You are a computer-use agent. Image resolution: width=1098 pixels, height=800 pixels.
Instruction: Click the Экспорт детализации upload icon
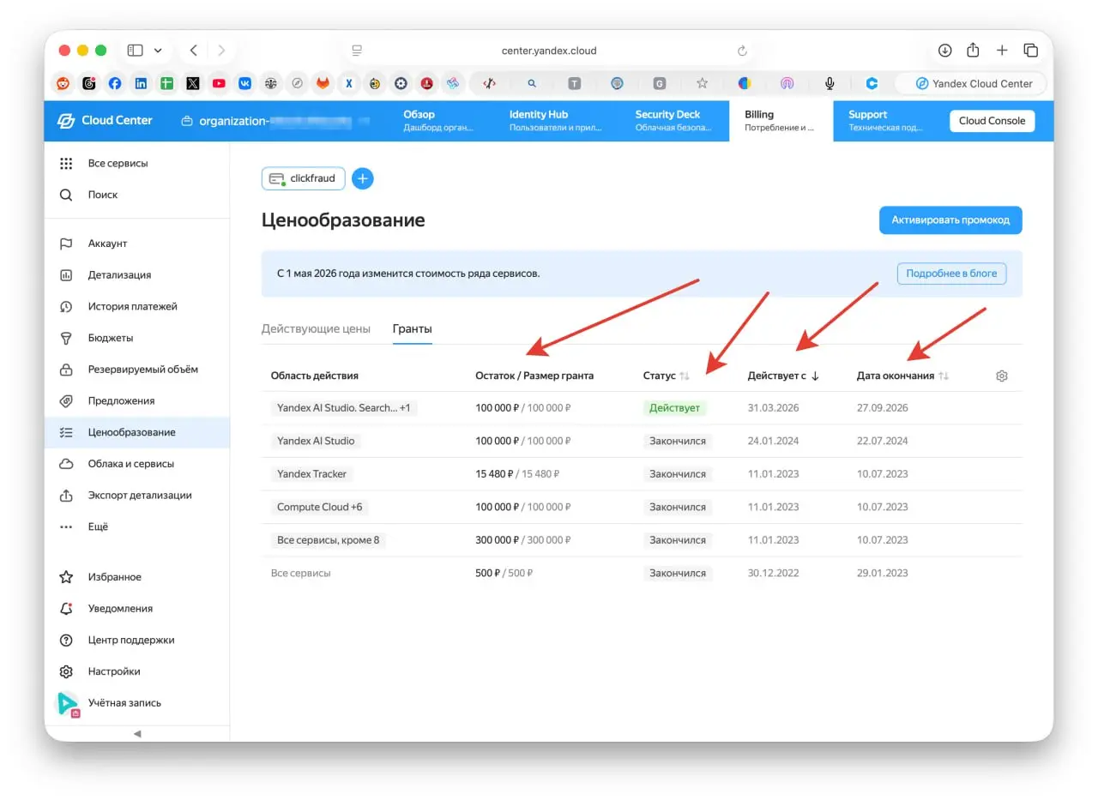point(66,496)
